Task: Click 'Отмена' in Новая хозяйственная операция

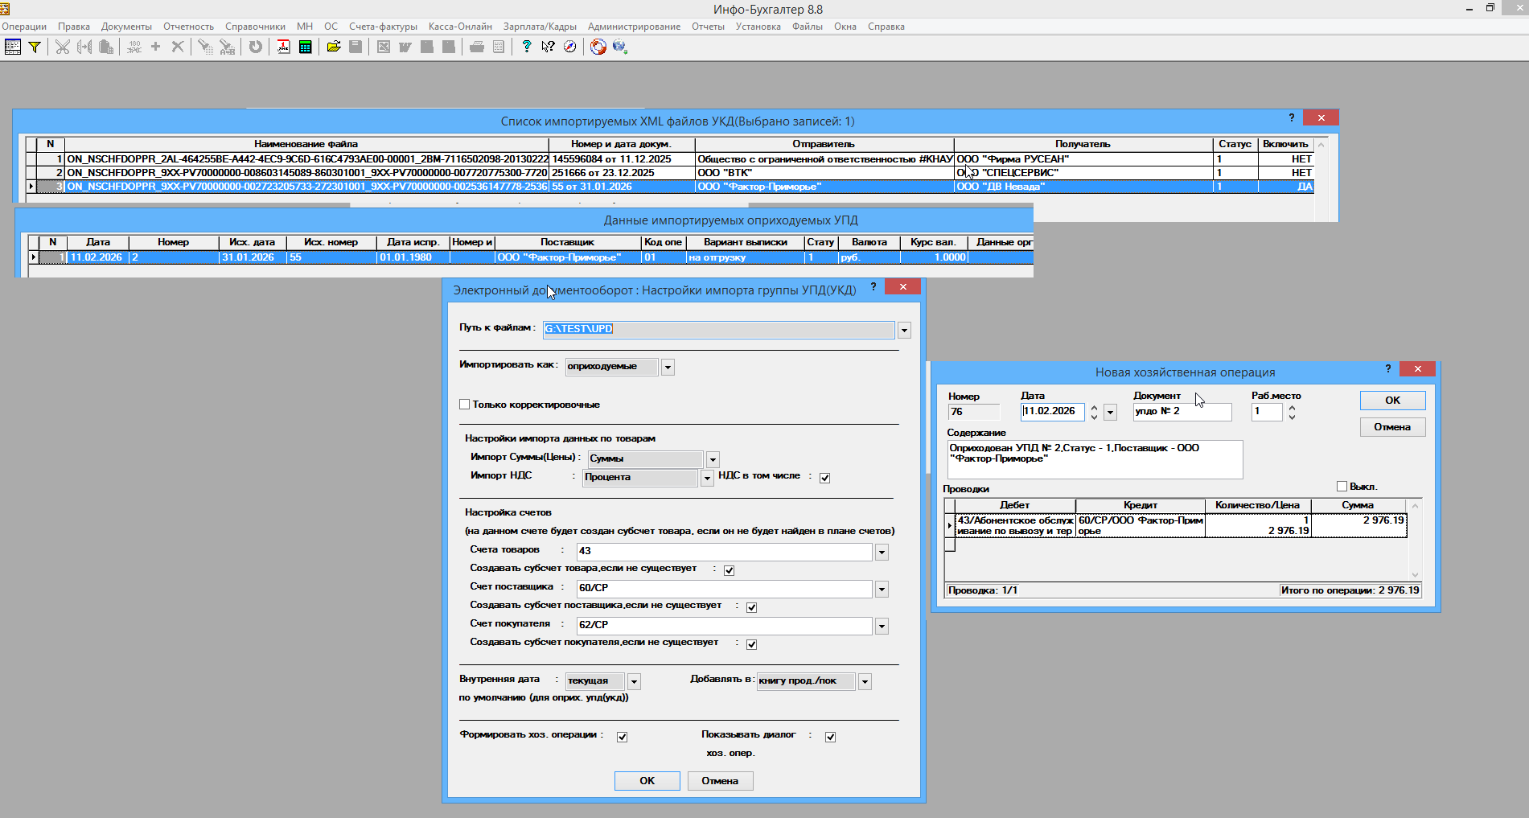Action: [1392, 427]
